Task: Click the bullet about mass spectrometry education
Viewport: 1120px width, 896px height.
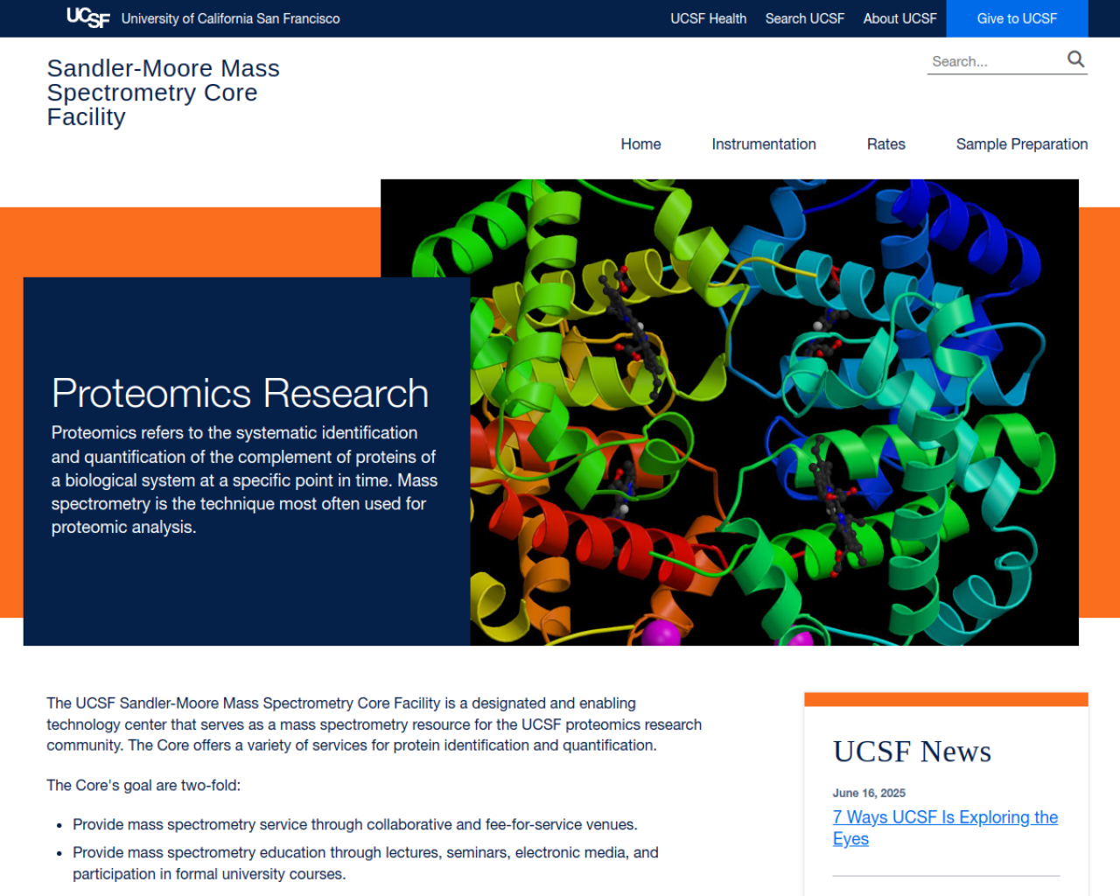Action: [x=366, y=863]
